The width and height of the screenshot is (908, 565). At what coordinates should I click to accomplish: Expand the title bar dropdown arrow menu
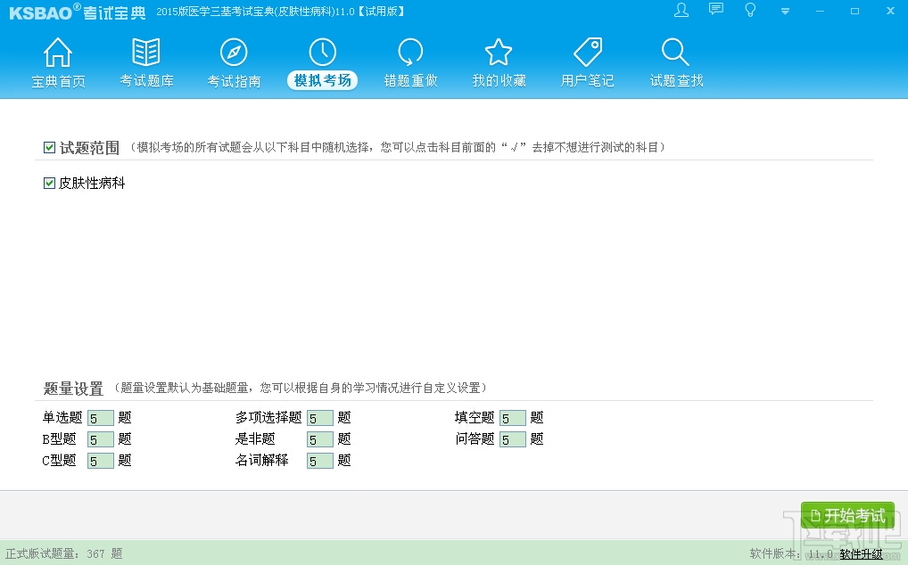click(x=785, y=11)
